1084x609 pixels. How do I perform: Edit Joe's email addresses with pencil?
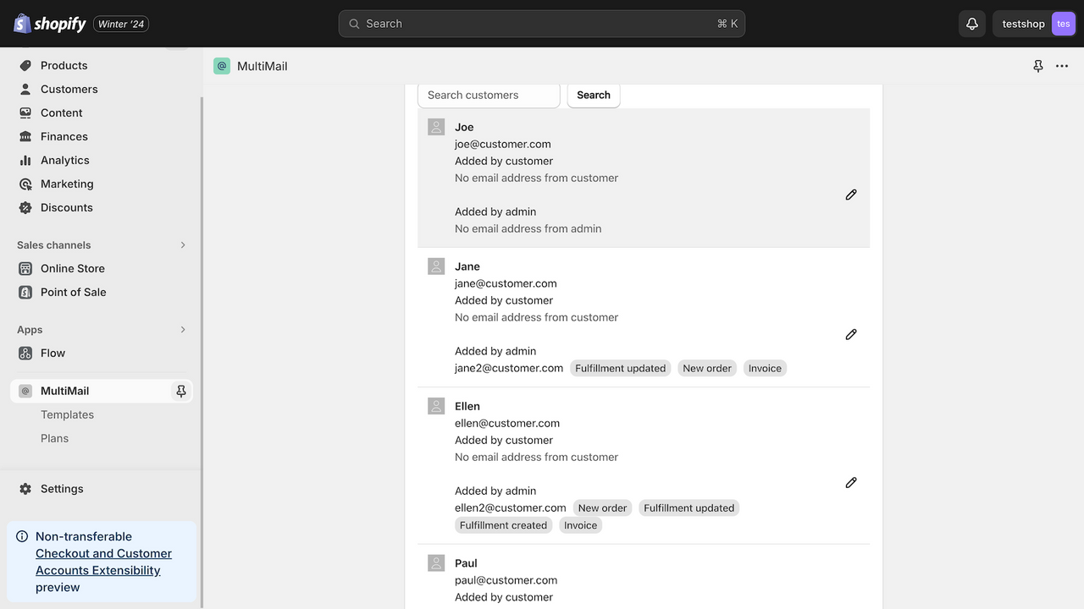click(851, 195)
